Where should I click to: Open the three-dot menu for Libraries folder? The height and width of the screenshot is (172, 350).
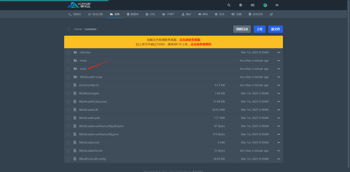279,52
